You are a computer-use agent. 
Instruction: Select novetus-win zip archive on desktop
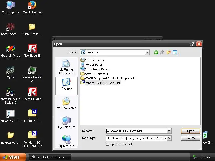(32, 116)
